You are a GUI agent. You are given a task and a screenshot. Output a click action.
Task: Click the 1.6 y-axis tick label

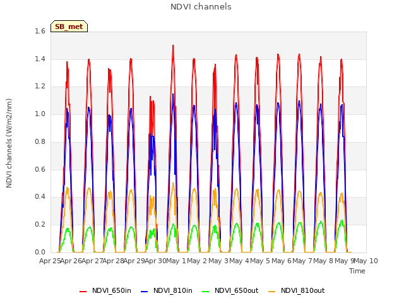click(40, 31)
